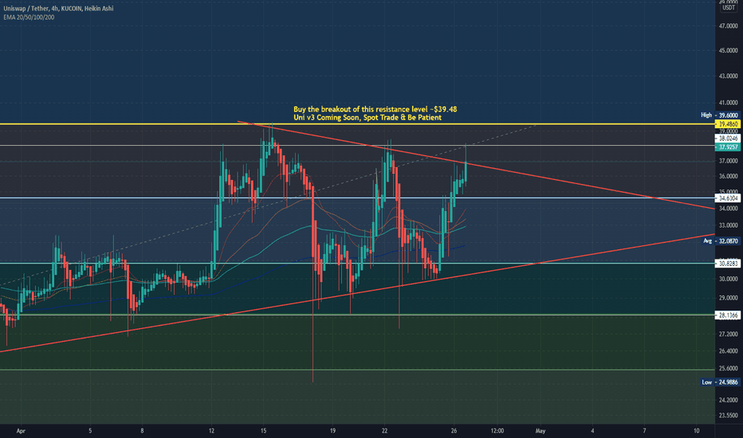Click the Uniswap / Tether chart title

tap(58, 9)
